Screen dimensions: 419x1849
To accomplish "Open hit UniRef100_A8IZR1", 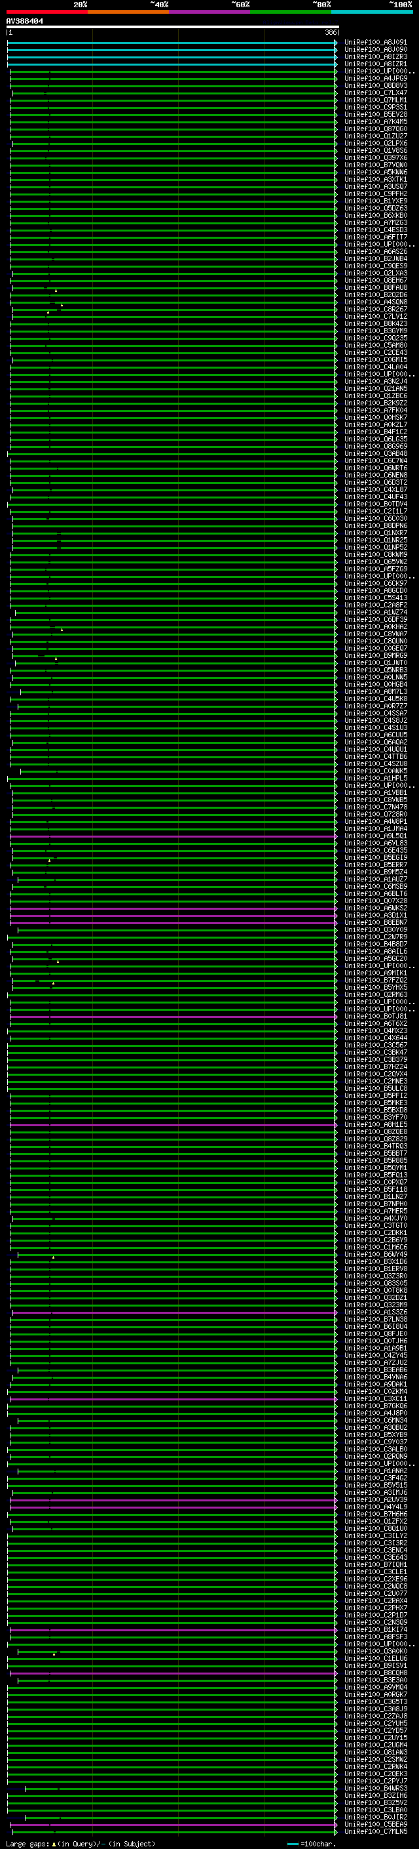I will point(375,64).
